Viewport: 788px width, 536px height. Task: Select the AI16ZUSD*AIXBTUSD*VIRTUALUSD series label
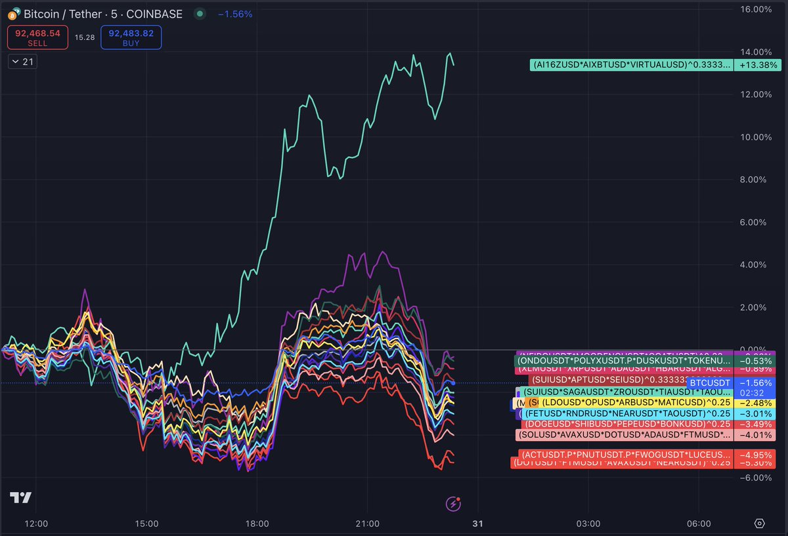tap(632, 65)
